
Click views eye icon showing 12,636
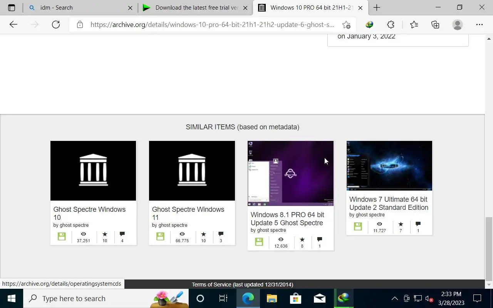(x=281, y=239)
